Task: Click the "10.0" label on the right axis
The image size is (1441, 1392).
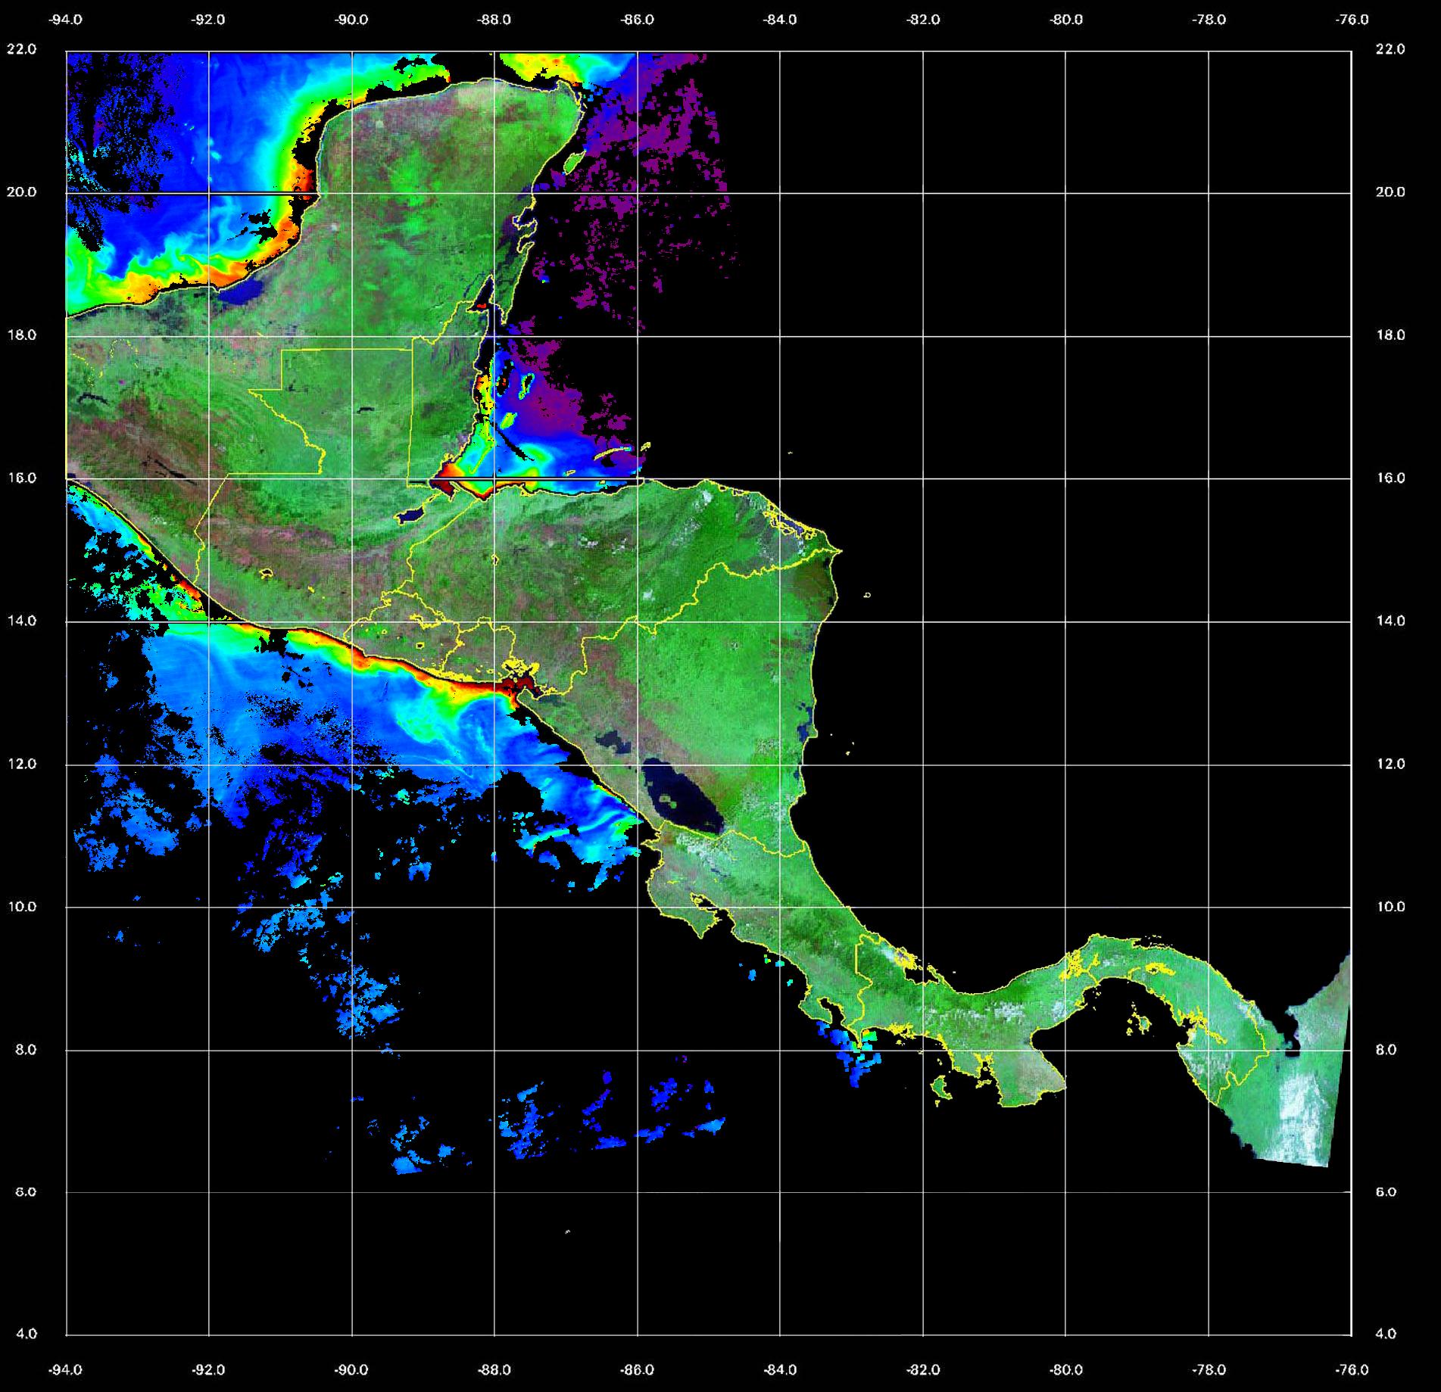Action: 1390,907
